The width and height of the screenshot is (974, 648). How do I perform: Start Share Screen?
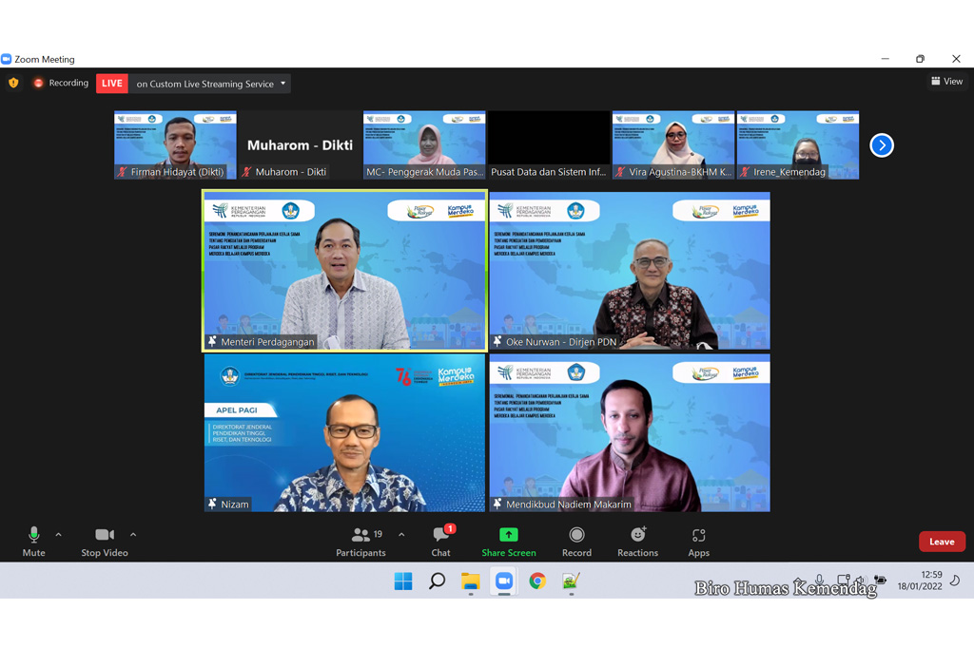coord(508,542)
